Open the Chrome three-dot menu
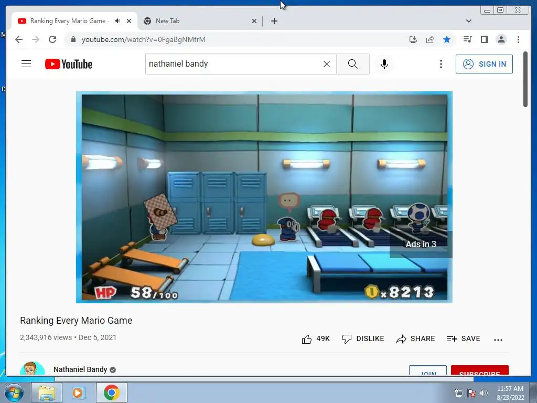The width and height of the screenshot is (537, 403). [x=518, y=39]
